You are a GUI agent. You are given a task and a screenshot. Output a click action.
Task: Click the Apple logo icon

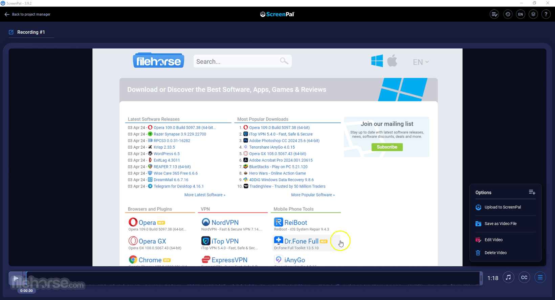point(392,60)
